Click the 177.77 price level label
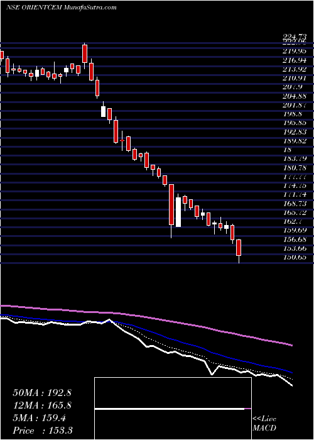 (x=294, y=177)
